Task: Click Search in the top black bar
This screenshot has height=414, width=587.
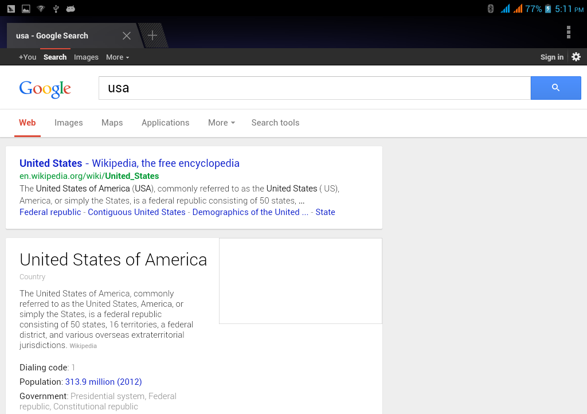Action: (x=55, y=57)
